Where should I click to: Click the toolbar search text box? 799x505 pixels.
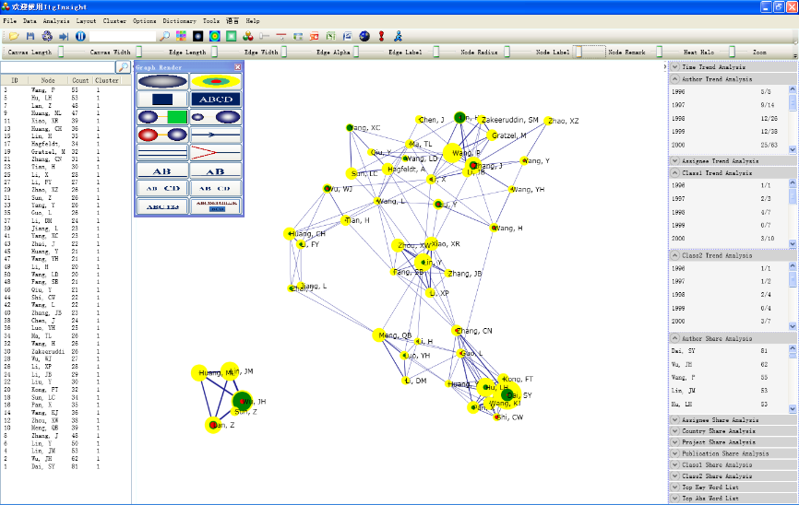point(123,36)
